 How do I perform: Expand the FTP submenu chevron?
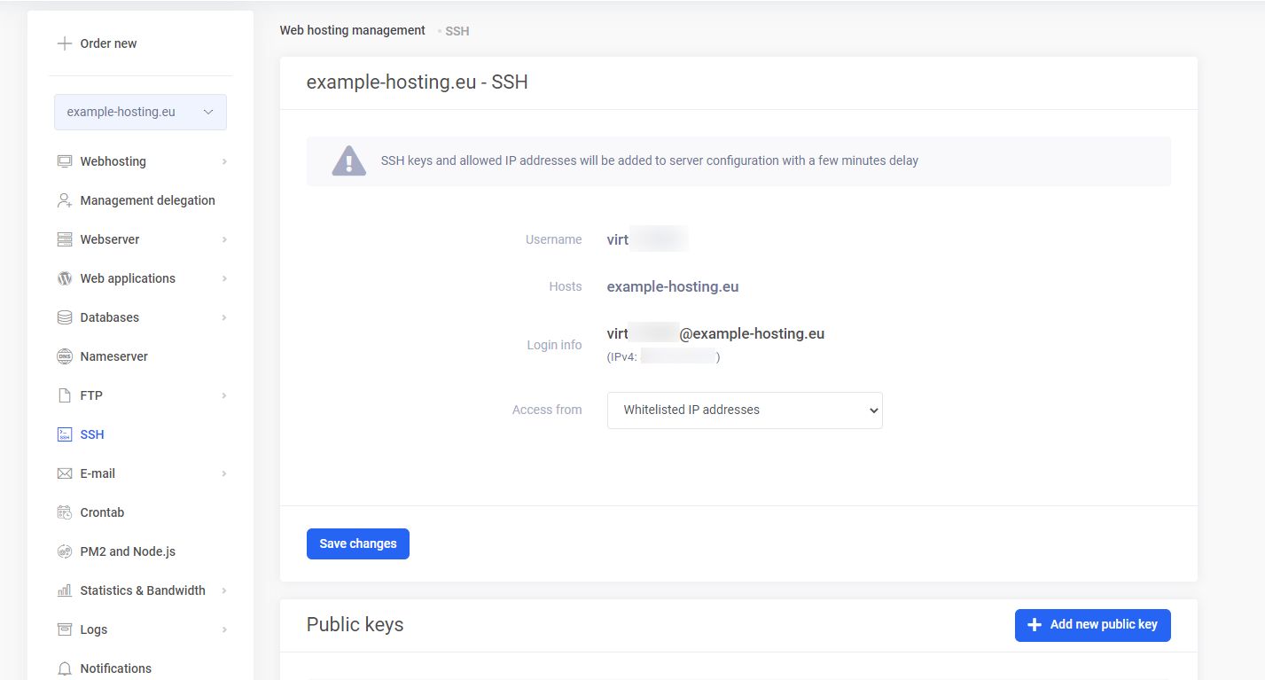pos(224,395)
